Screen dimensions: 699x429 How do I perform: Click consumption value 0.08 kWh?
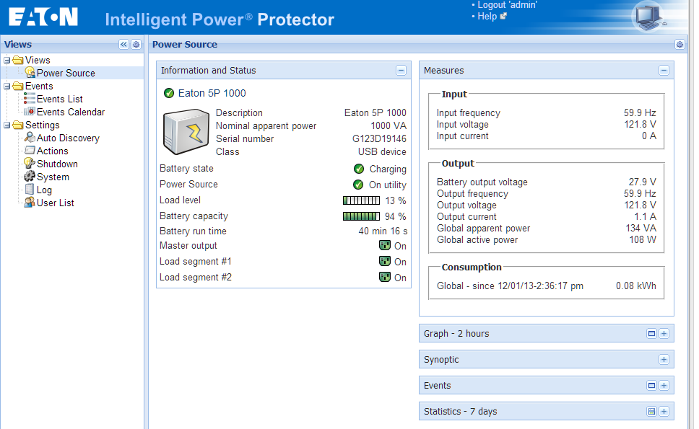pos(635,286)
